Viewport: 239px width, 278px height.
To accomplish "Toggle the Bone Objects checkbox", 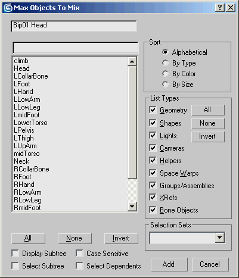I will click(x=153, y=210).
